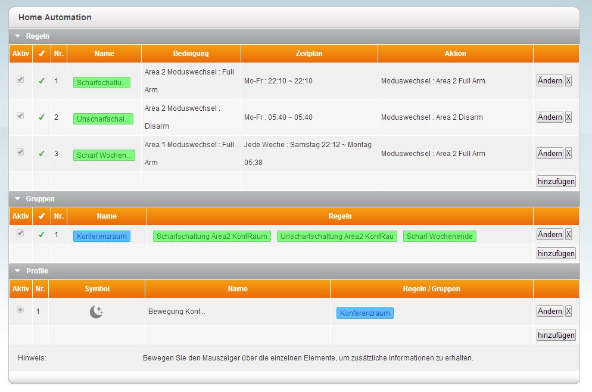Click the Bedingung column header

click(x=191, y=54)
